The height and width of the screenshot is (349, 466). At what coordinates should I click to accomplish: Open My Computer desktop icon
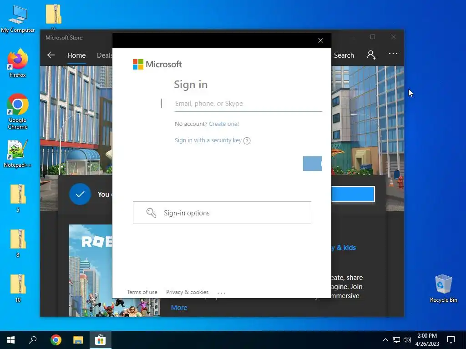[x=18, y=19]
